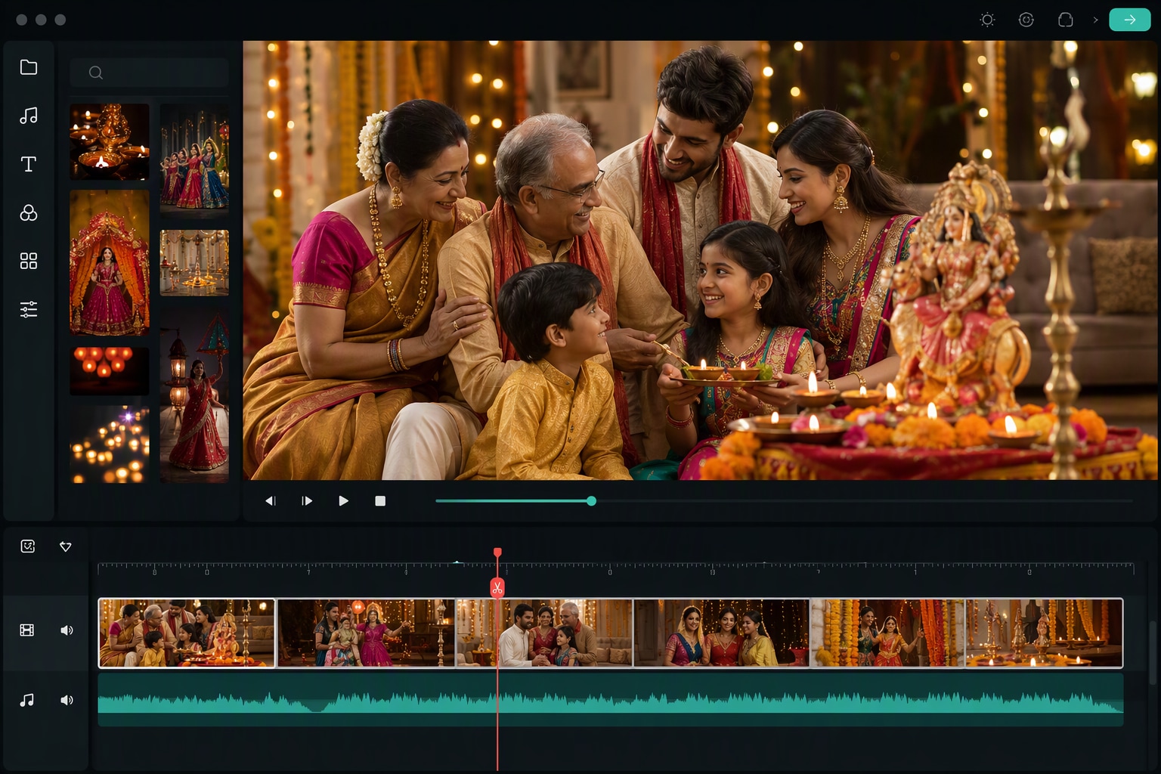
Task: Play the preview video
Action: click(343, 501)
